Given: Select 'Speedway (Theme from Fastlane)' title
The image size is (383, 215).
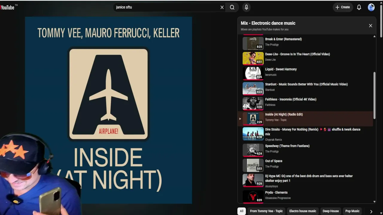Looking at the screenshot, I should click(x=287, y=146).
